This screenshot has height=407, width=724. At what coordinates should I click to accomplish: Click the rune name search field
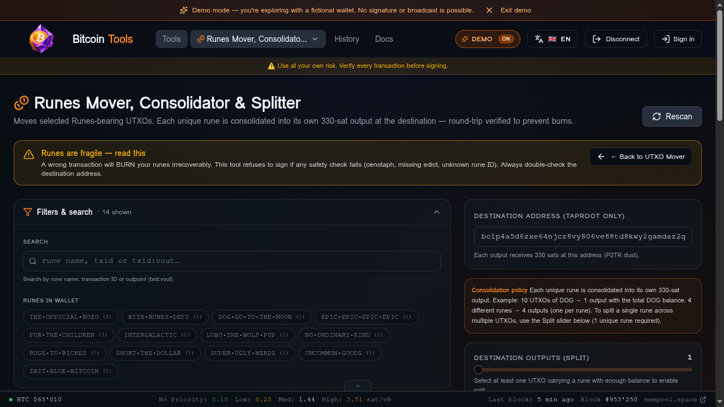(x=232, y=261)
